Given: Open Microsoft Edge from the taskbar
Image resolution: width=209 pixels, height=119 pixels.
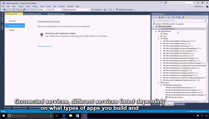Looking at the screenshot, I should click(x=64, y=115).
